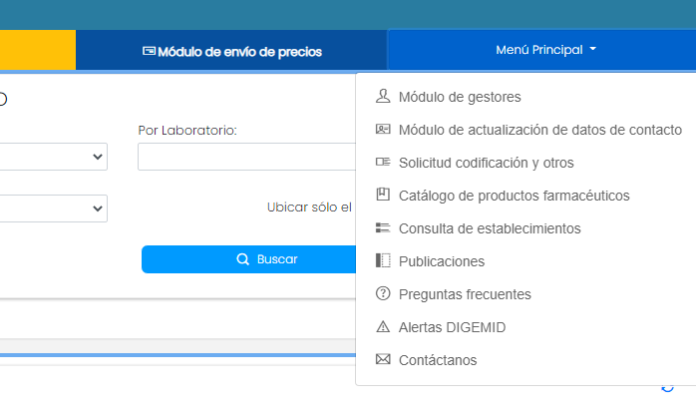
Task: Open the lower left select dropdown
Action: [x=53, y=209]
